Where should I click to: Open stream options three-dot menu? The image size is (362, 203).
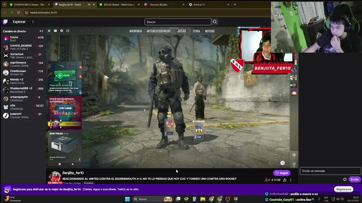click(x=291, y=180)
